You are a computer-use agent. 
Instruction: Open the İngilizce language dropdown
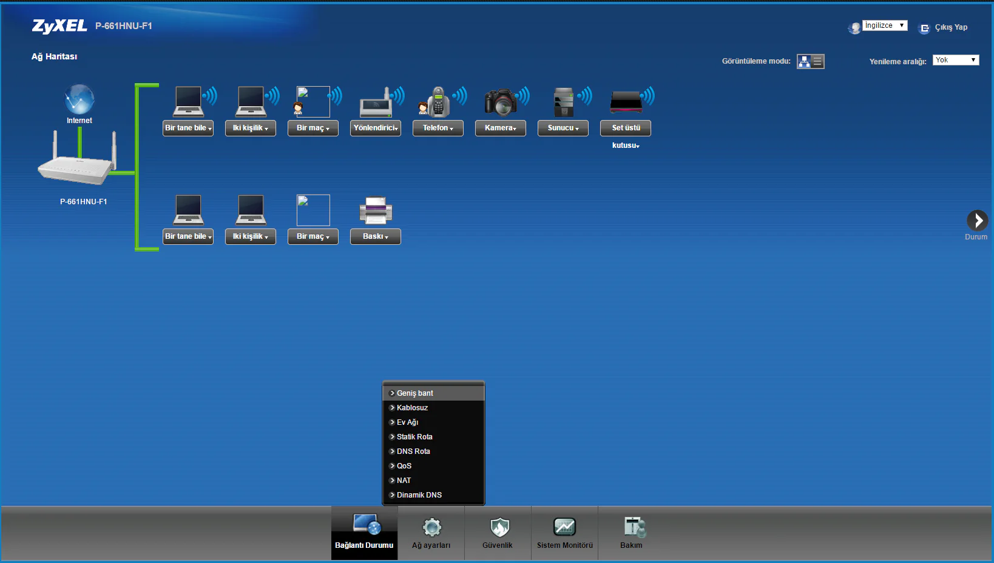(884, 25)
